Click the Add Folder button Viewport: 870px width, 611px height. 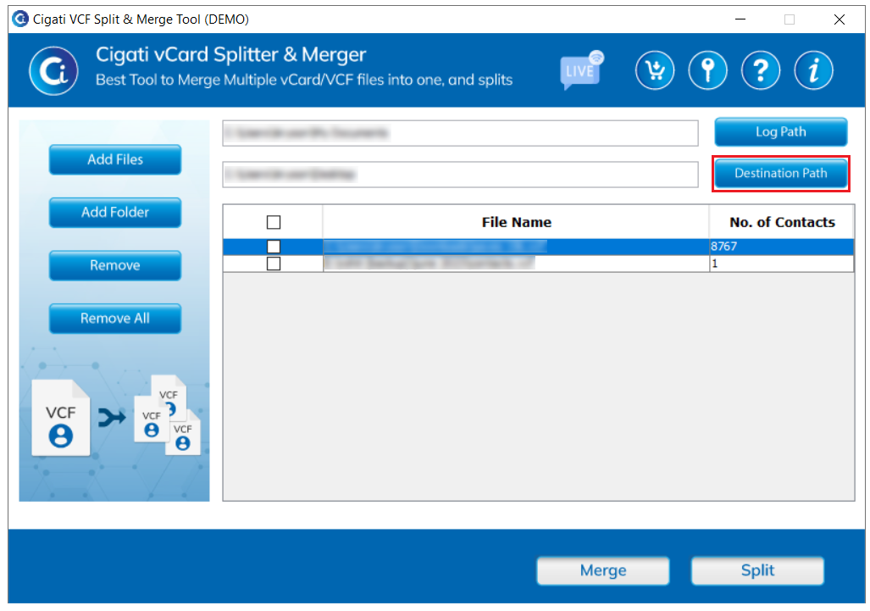(115, 213)
